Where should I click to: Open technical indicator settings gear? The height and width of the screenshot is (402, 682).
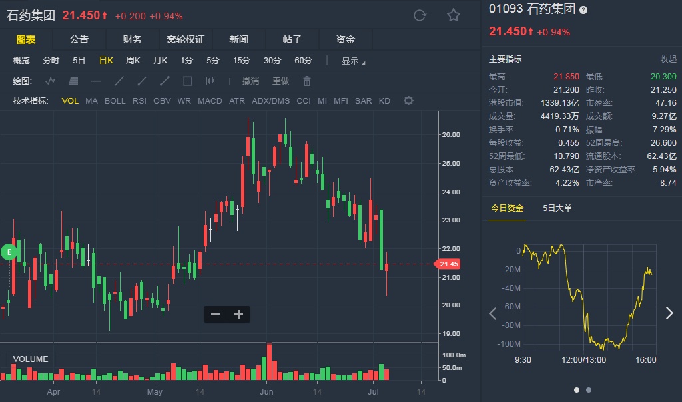(x=408, y=100)
